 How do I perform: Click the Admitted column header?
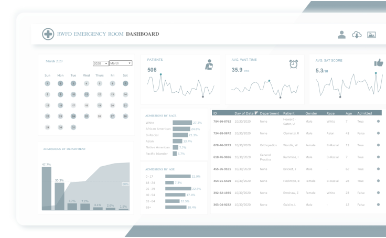click(364, 113)
